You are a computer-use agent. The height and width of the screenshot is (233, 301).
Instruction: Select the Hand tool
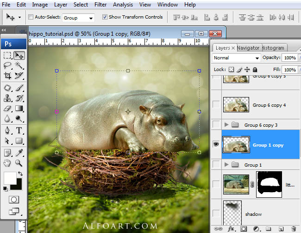(7, 163)
